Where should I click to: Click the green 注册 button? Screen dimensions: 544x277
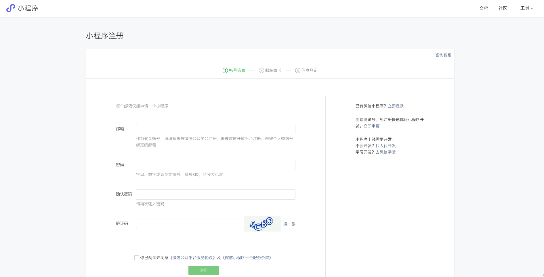tap(204, 270)
